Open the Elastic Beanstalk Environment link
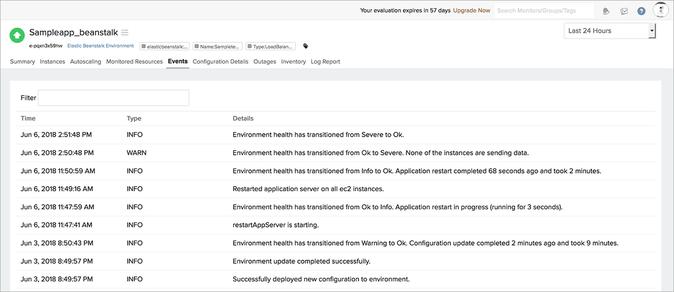The height and width of the screenshot is (292, 674). tap(100, 46)
